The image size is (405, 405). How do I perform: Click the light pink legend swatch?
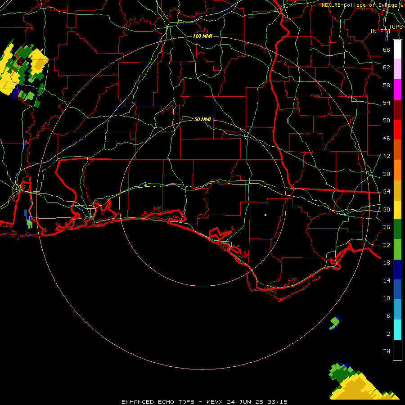tap(397, 69)
